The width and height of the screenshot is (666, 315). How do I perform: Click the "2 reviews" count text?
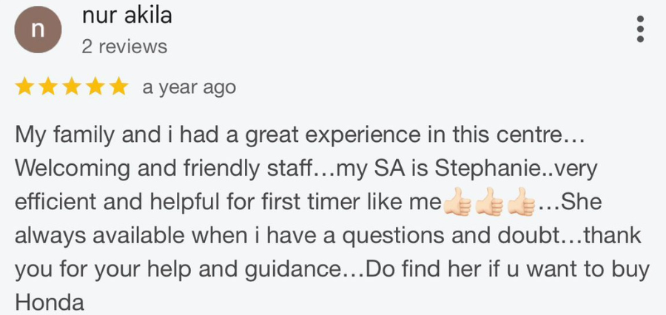coord(124,47)
